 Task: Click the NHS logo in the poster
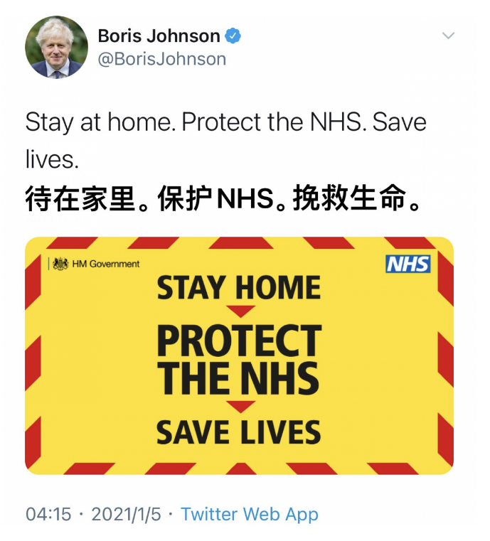tap(408, 264)
